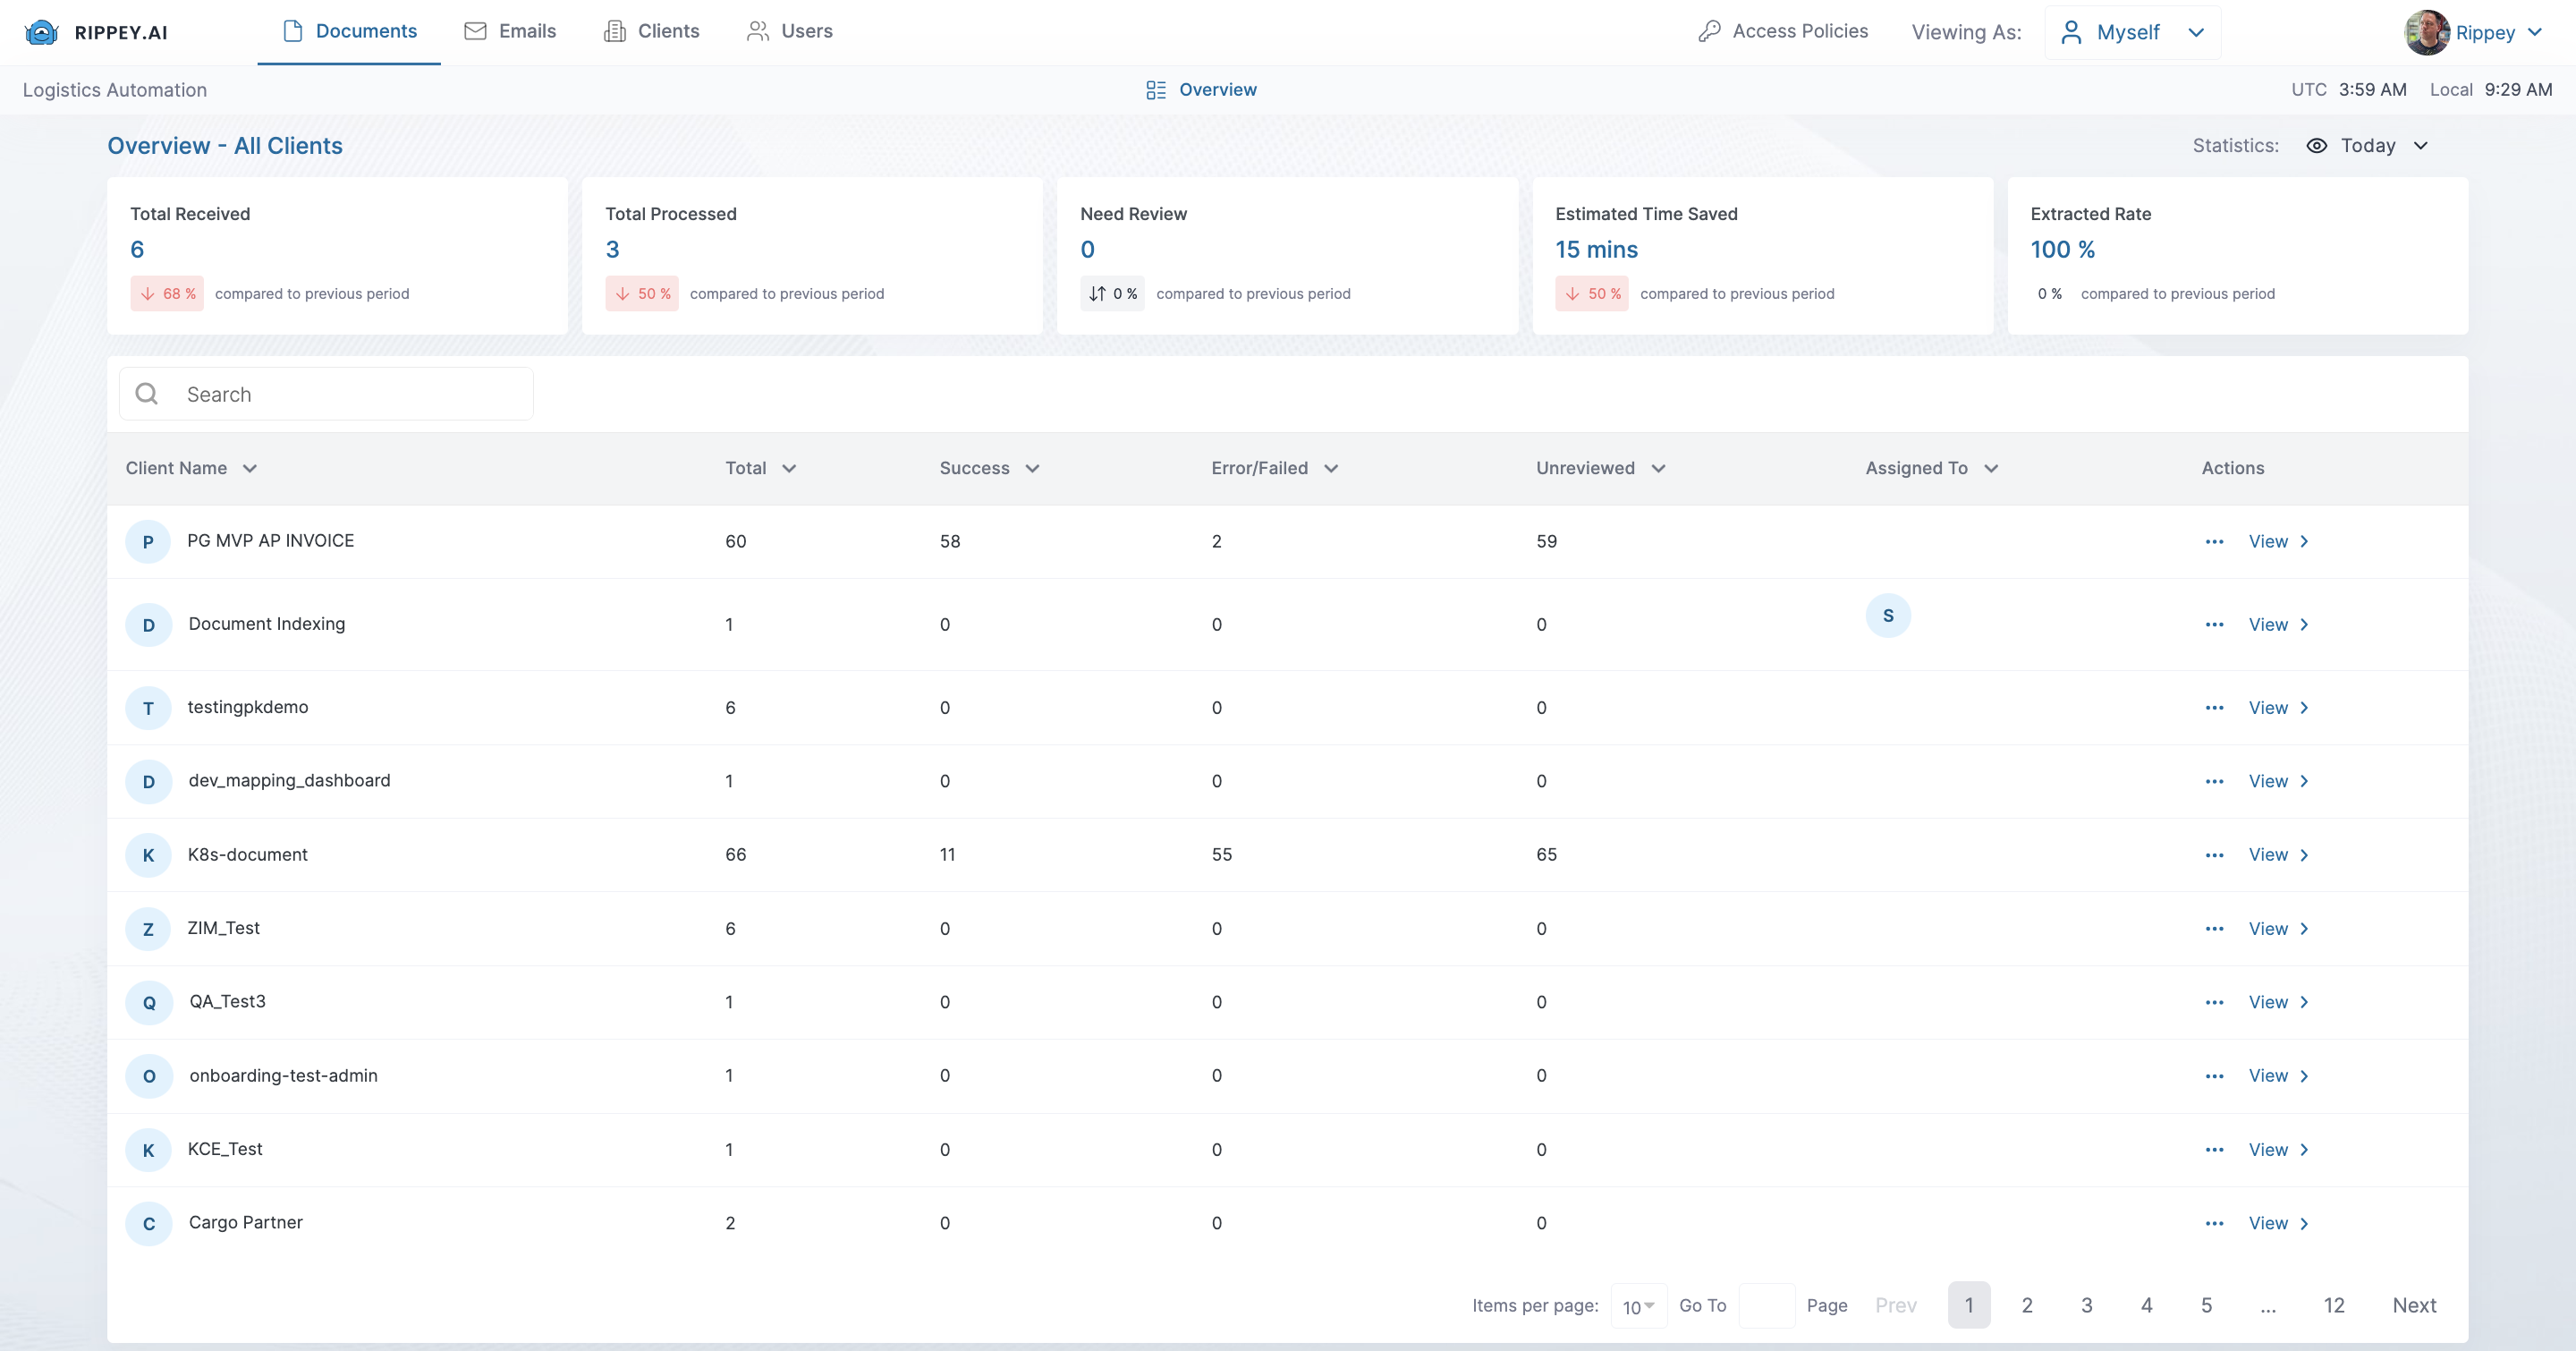Click the Access Policies key icon

[x=1709, y=31]
